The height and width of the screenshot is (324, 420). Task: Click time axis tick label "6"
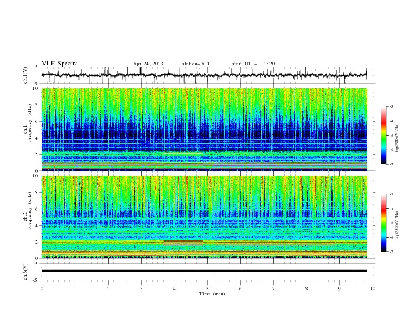click(241, 289)
